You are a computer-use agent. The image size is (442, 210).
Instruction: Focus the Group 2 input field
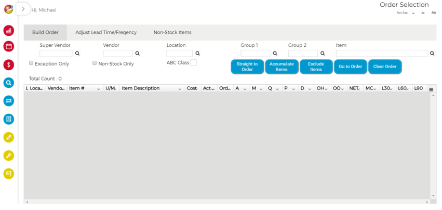click(x=303, y=54)
